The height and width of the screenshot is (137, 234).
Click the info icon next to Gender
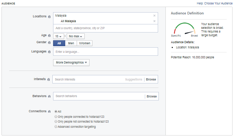tap(49, 42)
